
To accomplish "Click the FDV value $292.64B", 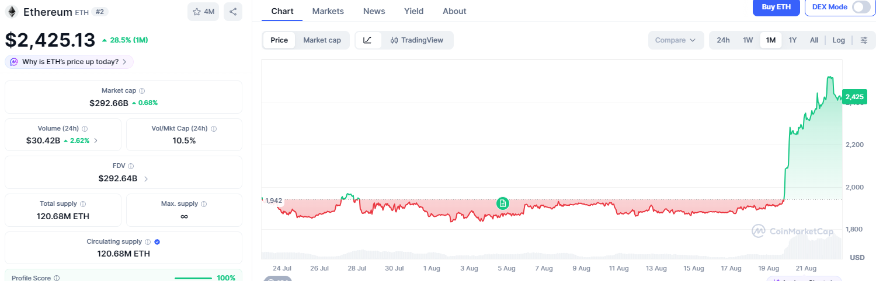I will 117,179.
